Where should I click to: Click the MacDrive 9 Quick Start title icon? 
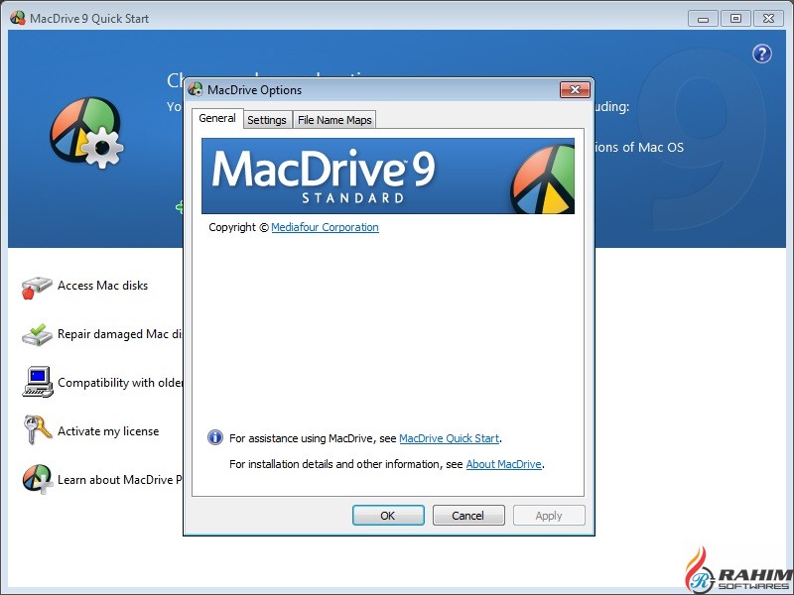(18, 18)
